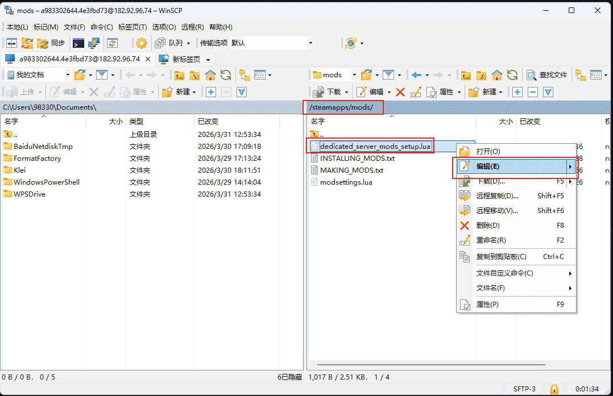This screenshot has height=396, width=613.
Task: Expand the 下载 dropdown arrow
Action: tap(347, 92)
